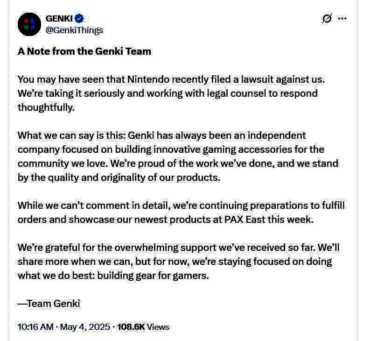The image size is (371, 341).
Task: Click the 10:16 AM timestamp
Action: coord(35,327)
